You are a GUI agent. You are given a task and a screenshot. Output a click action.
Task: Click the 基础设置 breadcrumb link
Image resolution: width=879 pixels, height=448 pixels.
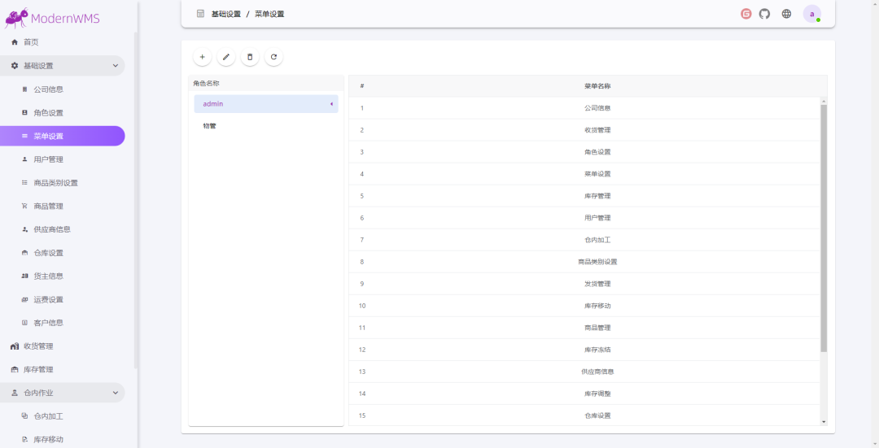click(226, 14)
